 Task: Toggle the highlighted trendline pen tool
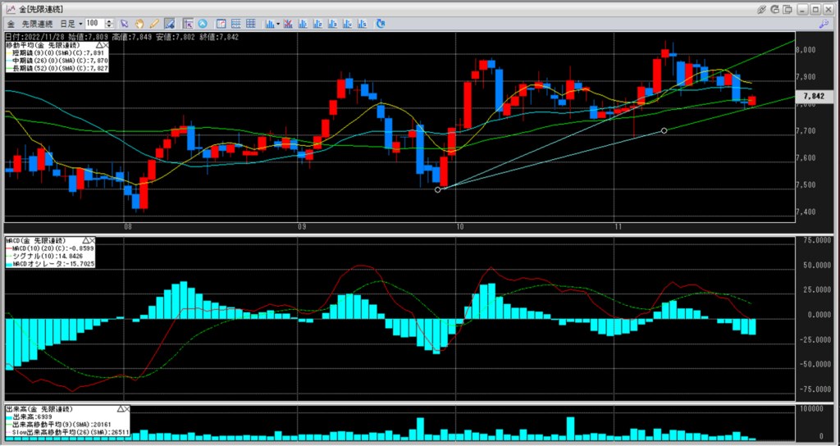[170, 24]
